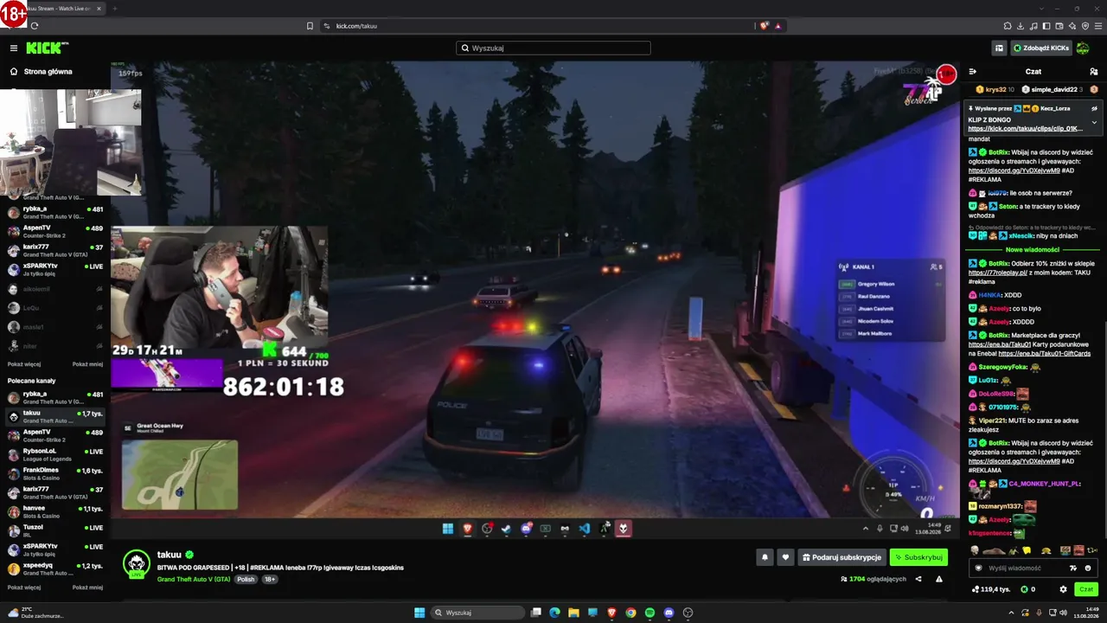This screenshot has height=623, width=1107.
Task: Open the browser downloads icon
Action: tap(1021, 26)
